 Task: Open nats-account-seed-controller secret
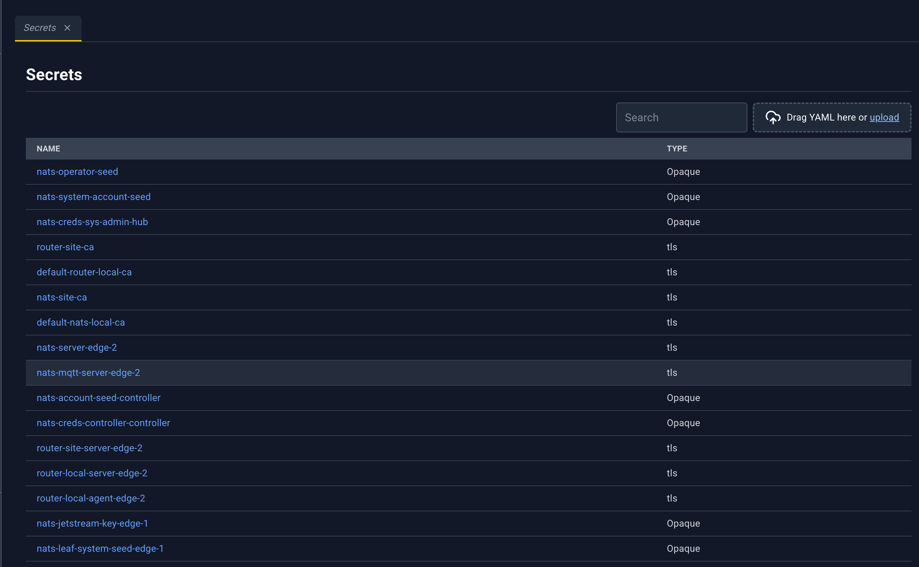tap(99, 398)
